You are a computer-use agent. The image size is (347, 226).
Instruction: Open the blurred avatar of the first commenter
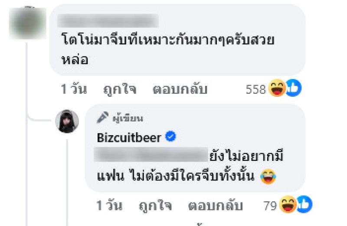pos(27,23)
